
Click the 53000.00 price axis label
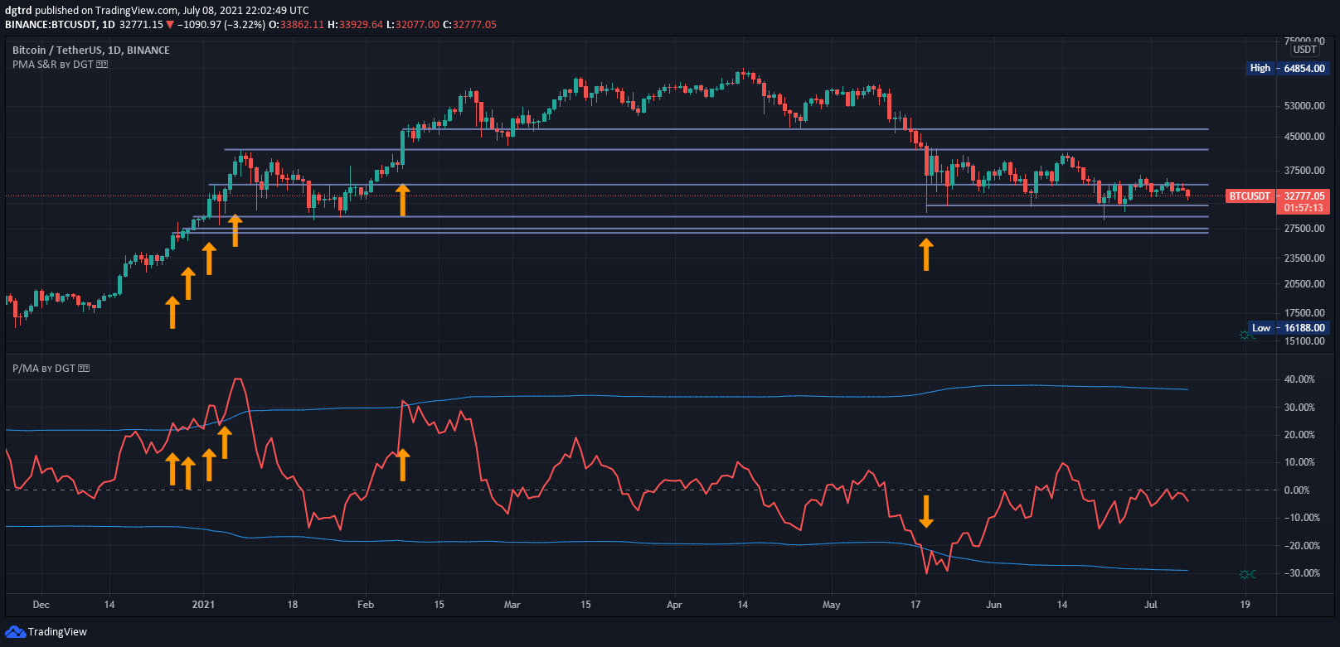pos(1304,106)
